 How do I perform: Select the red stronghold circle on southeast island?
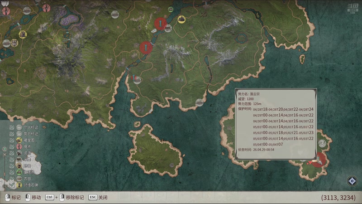(x=319, y=160)
